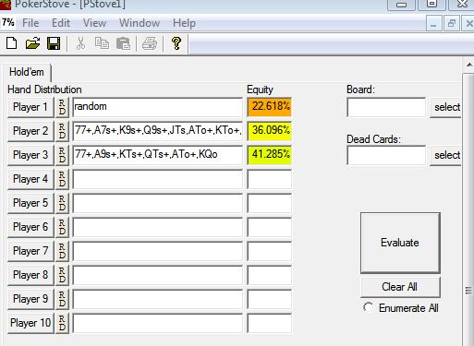The width and height of the screenshot is (474, 346).
Task: Click the vertical scrollbar thumb grip
Action: point(468,290)
